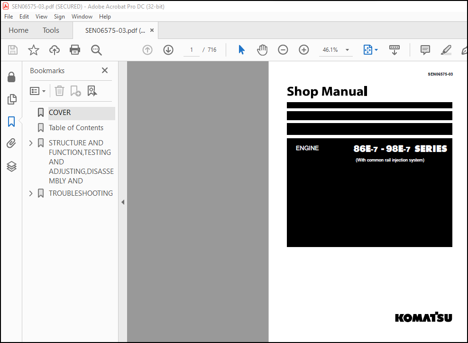The image size is (468, 343).
Task: Click bookmark icon beside COVER
Action: [41, 113]
